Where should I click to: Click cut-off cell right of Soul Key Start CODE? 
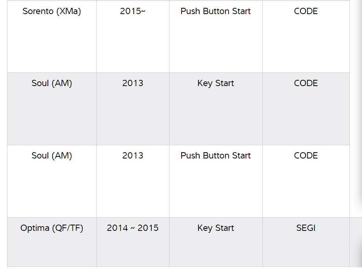pos(356,109)
